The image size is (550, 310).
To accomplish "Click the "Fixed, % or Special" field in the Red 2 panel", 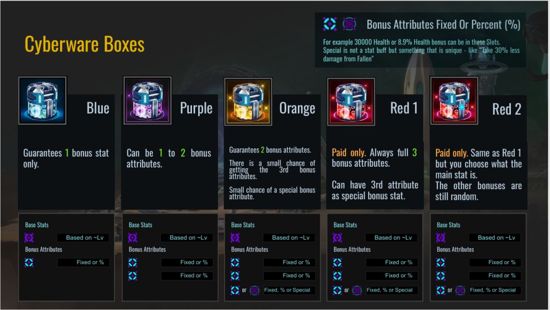I will (x=494, y=290).
